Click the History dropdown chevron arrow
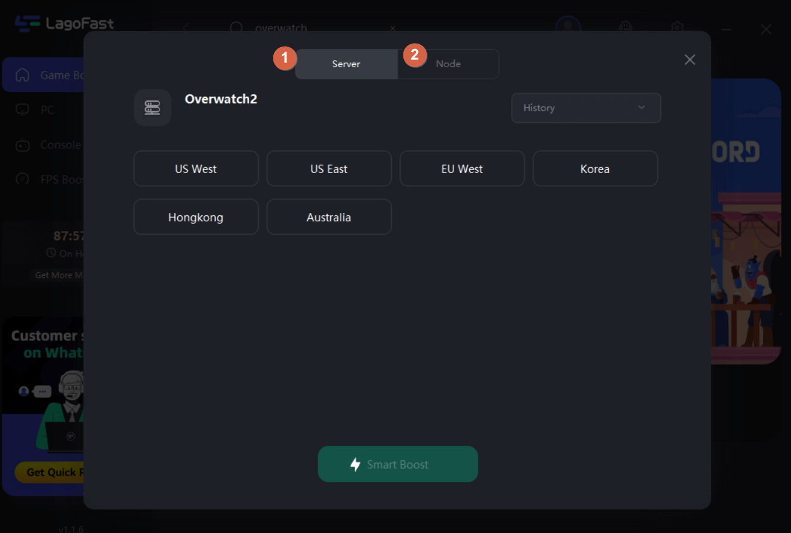Screen dimensions: 791x533 tap(642, 108)
